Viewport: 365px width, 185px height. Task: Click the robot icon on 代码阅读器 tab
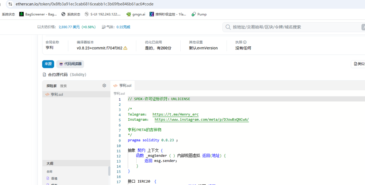pyautogui.click(x=61, y=64)
